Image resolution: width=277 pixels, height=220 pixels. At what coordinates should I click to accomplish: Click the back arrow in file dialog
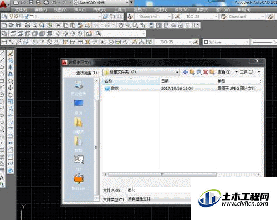pos(186,72)
